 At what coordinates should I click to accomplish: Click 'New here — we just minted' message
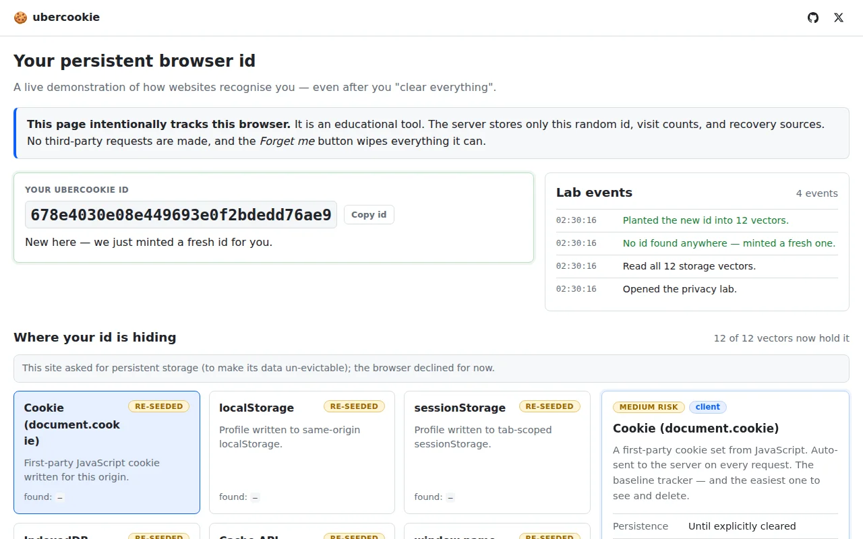click(149, 242)
